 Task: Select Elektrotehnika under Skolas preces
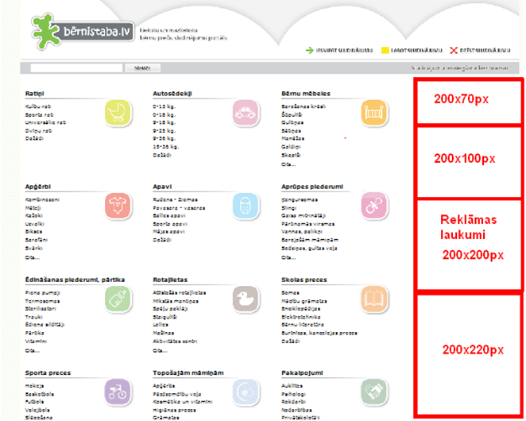click(301, 317)
